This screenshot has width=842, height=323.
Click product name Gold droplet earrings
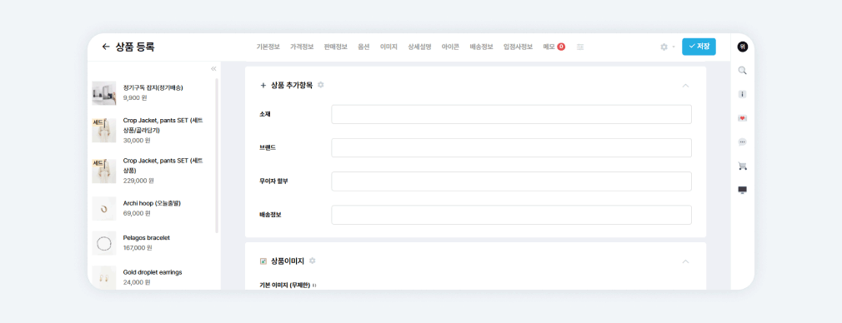coord(153,272)
